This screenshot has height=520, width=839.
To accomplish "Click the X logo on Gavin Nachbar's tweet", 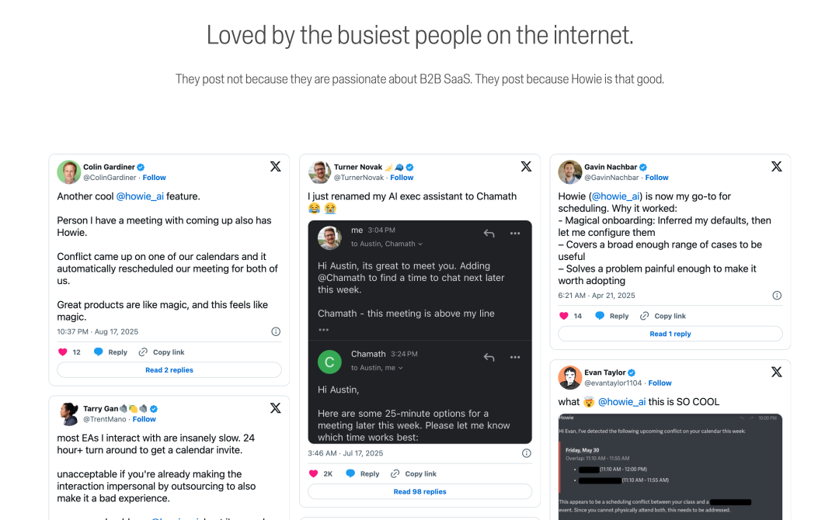I will pyautogui.click(x=776, y=166).
